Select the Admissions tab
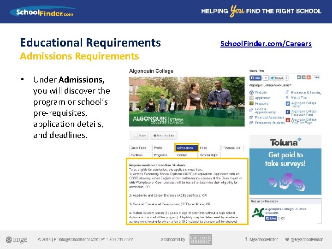This screenshot has height=249, width=332. click(x=187, y=148)
